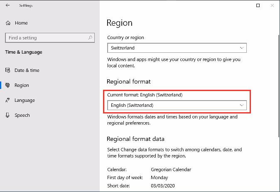Viewport: 280px width, 192px height.
Task: Expand the chevron of the Switzerland combo box
Action: pos(242,48)
